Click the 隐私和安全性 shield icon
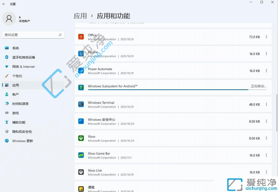Screen dimensions: 278x192 coord(7,131)
